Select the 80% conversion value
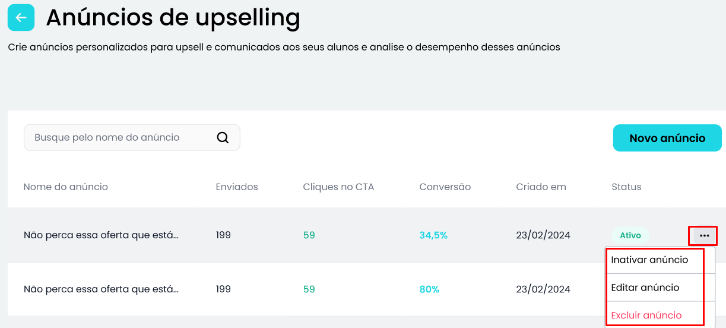726x328 pixels. coord(429,289)
